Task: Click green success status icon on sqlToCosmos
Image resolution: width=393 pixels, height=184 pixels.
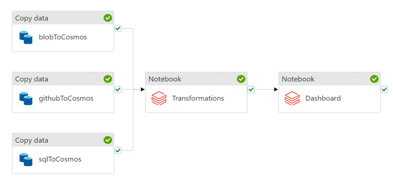Action: click(x=108, y=140)
